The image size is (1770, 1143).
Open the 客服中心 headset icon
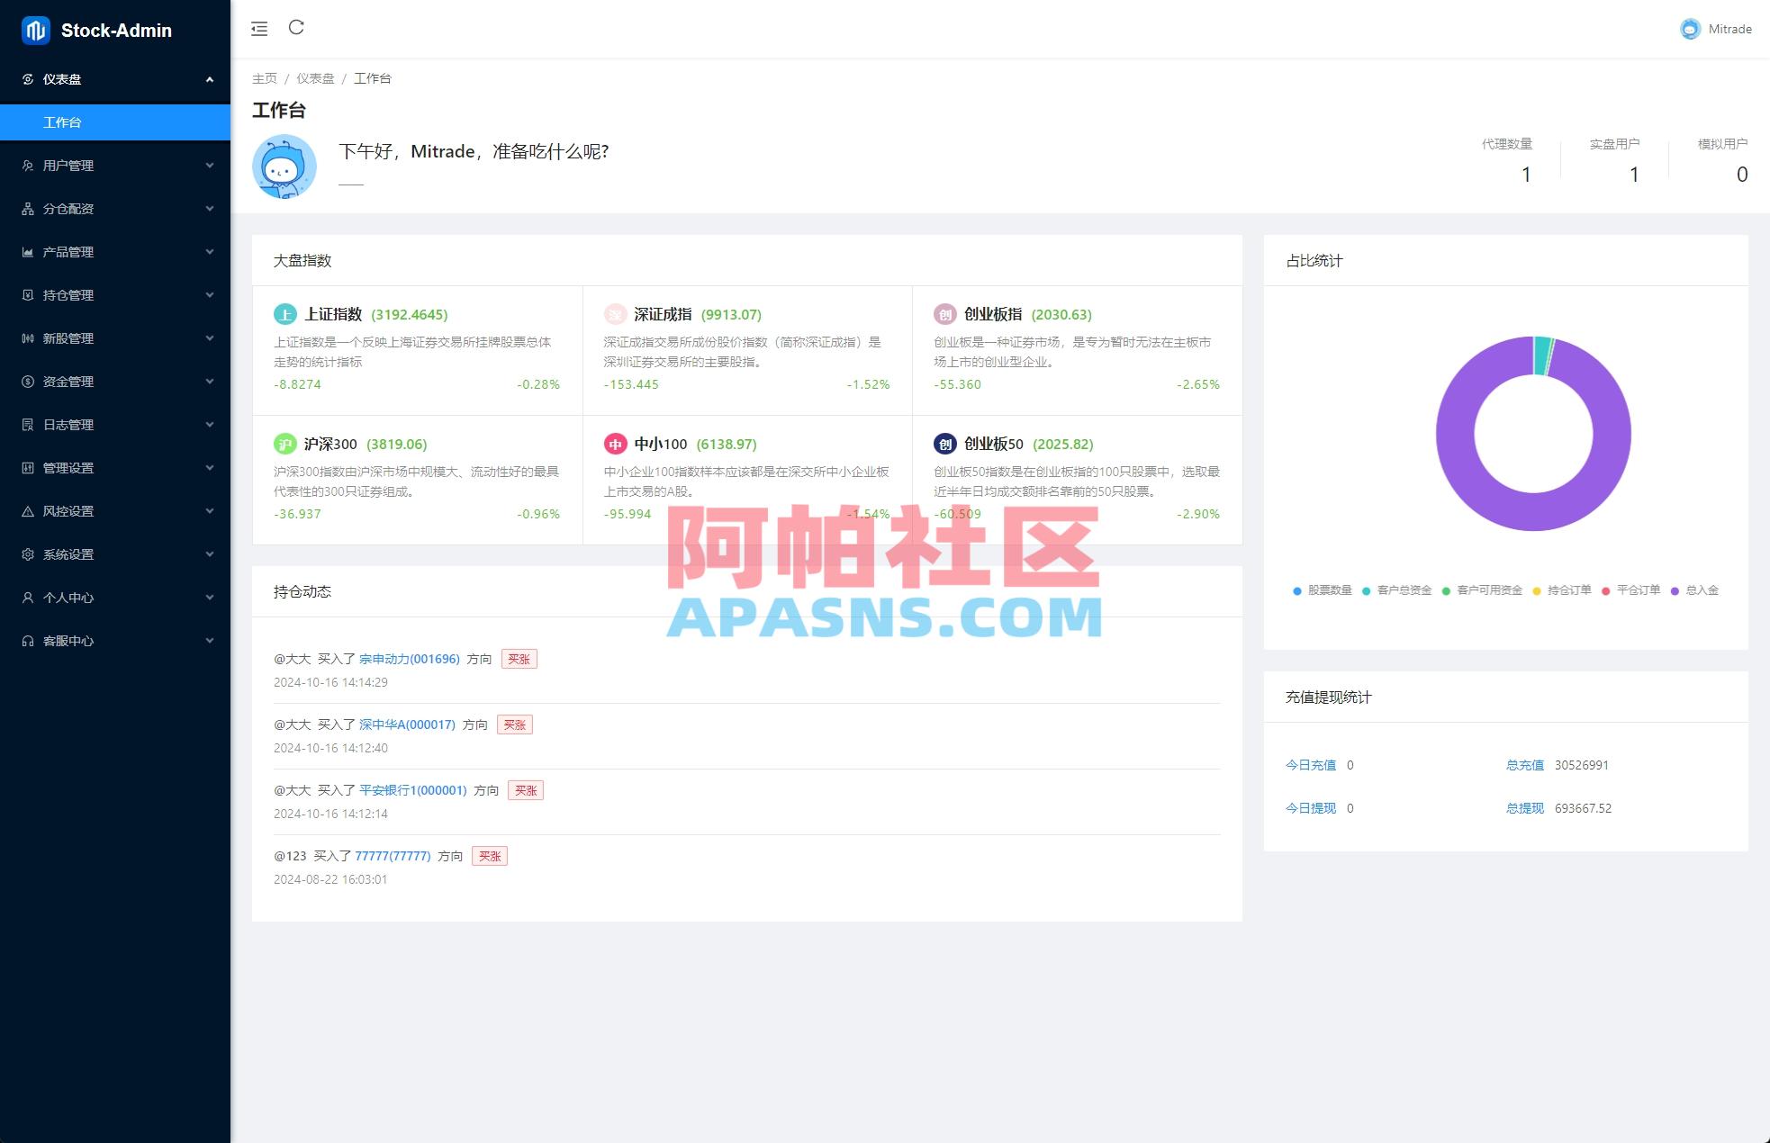point(28,641)
